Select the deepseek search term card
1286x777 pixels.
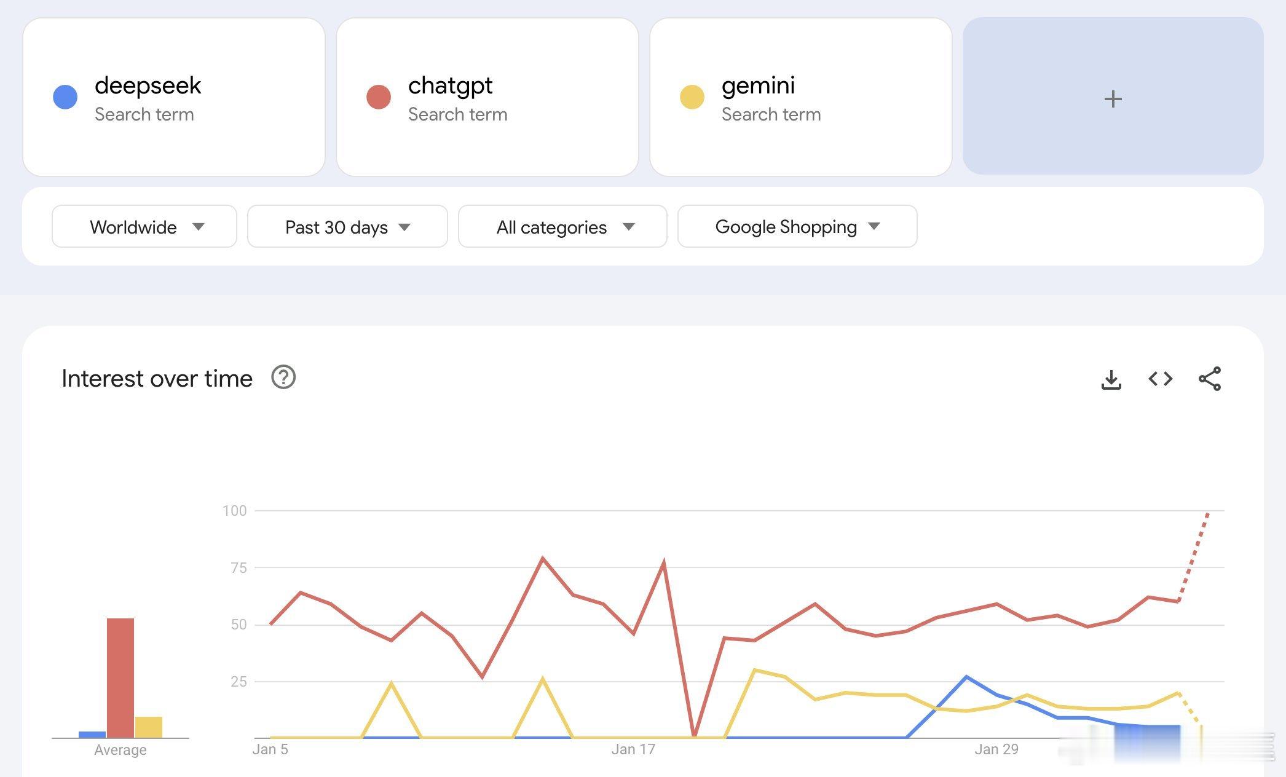175,98
